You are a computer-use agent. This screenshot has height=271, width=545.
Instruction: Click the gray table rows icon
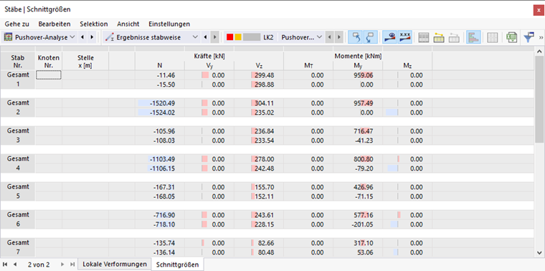[x=423, y=37]
